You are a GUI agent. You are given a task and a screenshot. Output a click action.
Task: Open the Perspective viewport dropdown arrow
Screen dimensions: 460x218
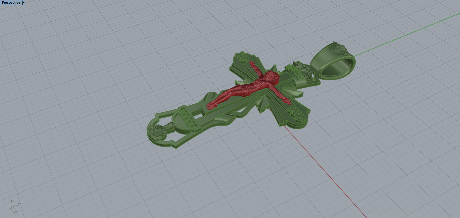24,3
